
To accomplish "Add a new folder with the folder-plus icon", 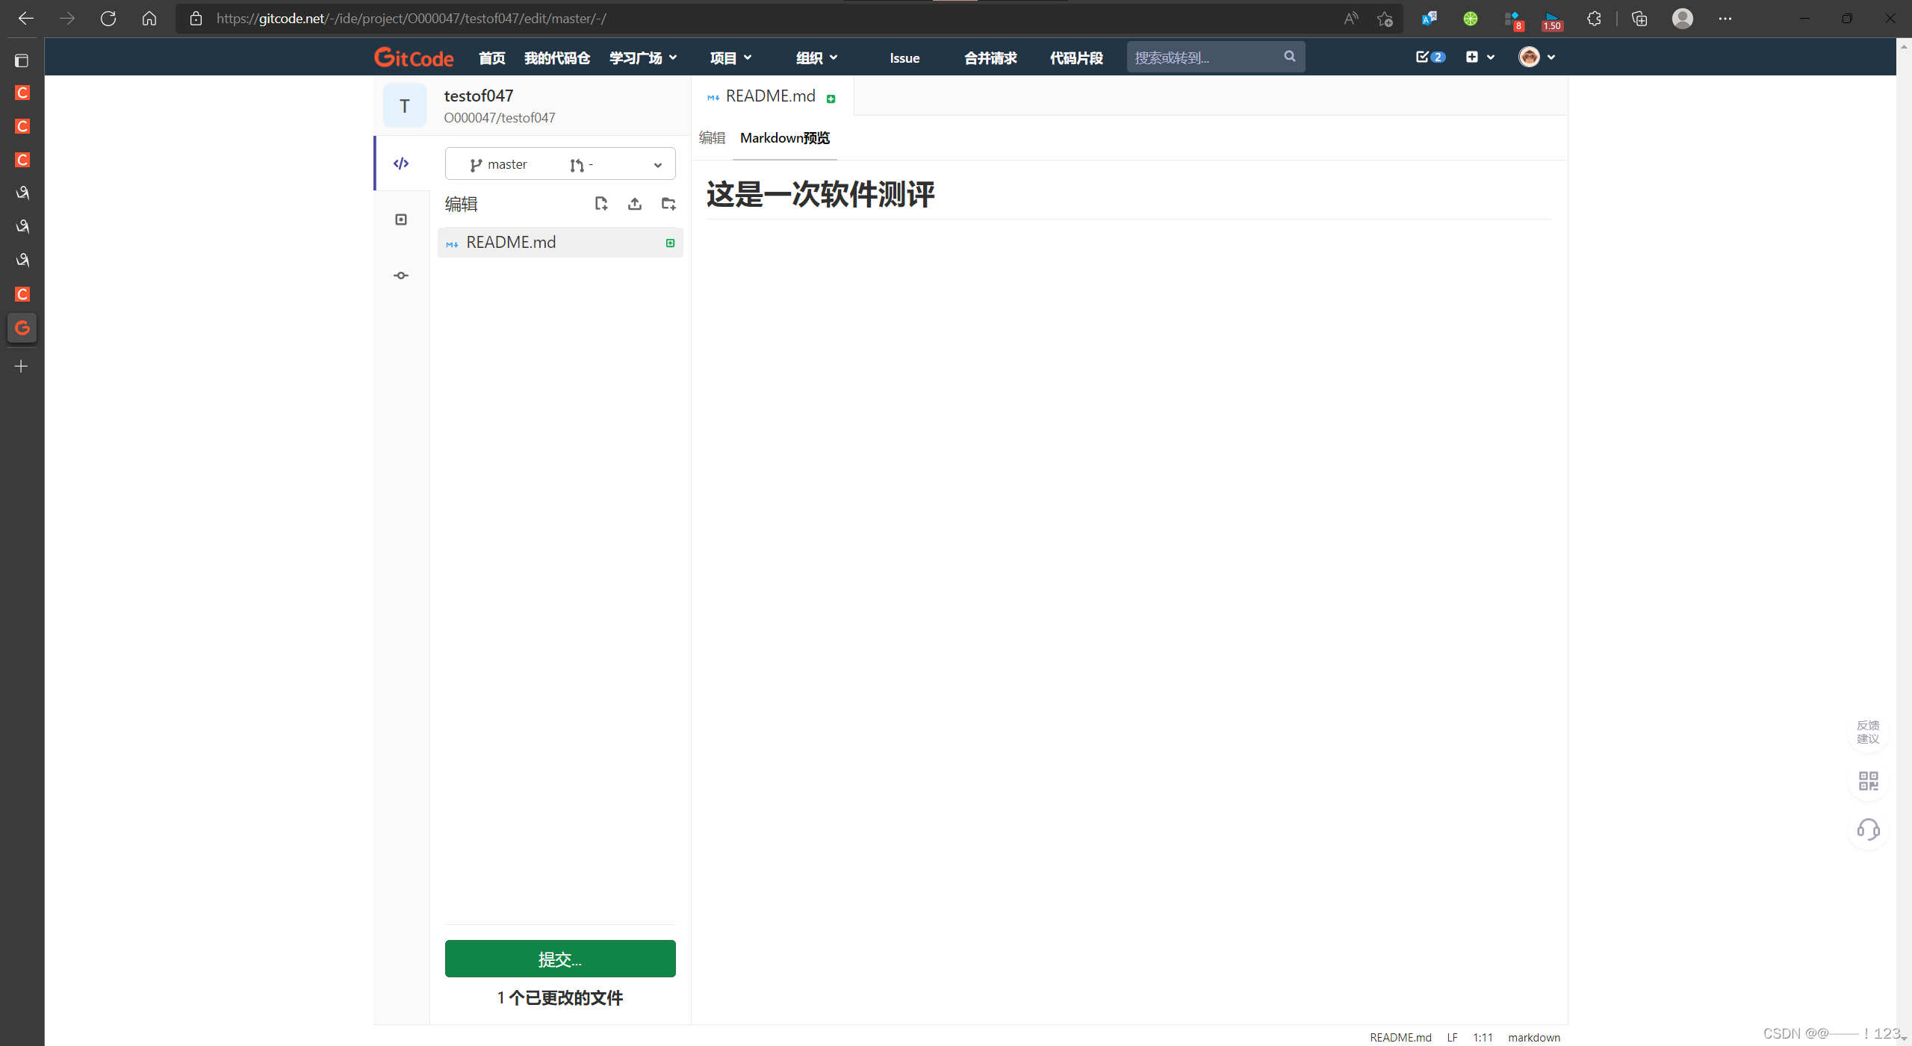I will (x=668, y=203).
